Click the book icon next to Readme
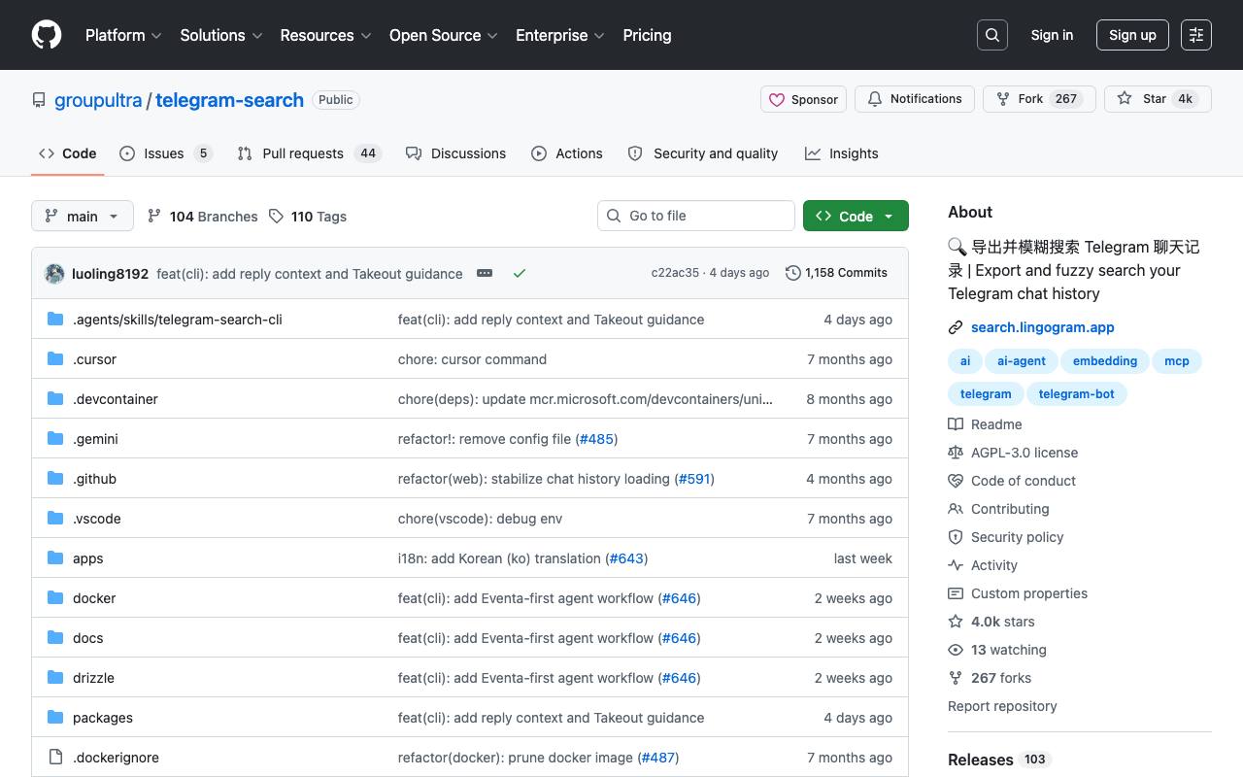The height and width of the screenshot is (777, 1243). pos(956,424)
